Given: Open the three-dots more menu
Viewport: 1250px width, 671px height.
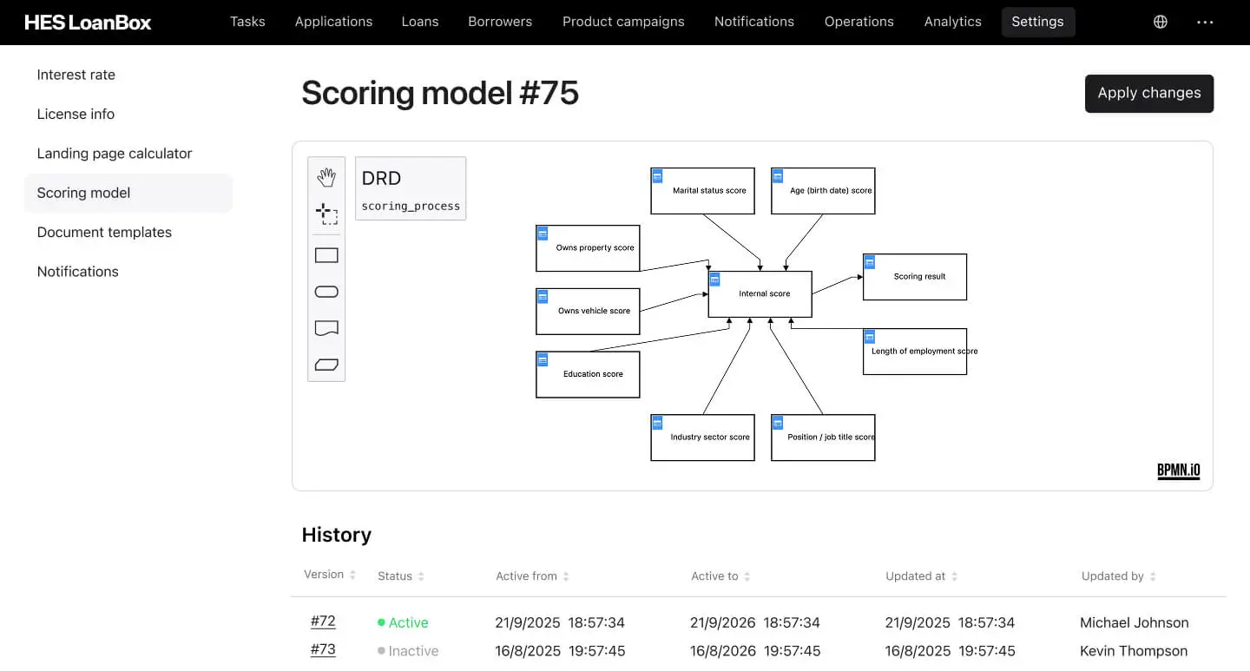Looking at the screenshot, I should [x=1205, y=22].
